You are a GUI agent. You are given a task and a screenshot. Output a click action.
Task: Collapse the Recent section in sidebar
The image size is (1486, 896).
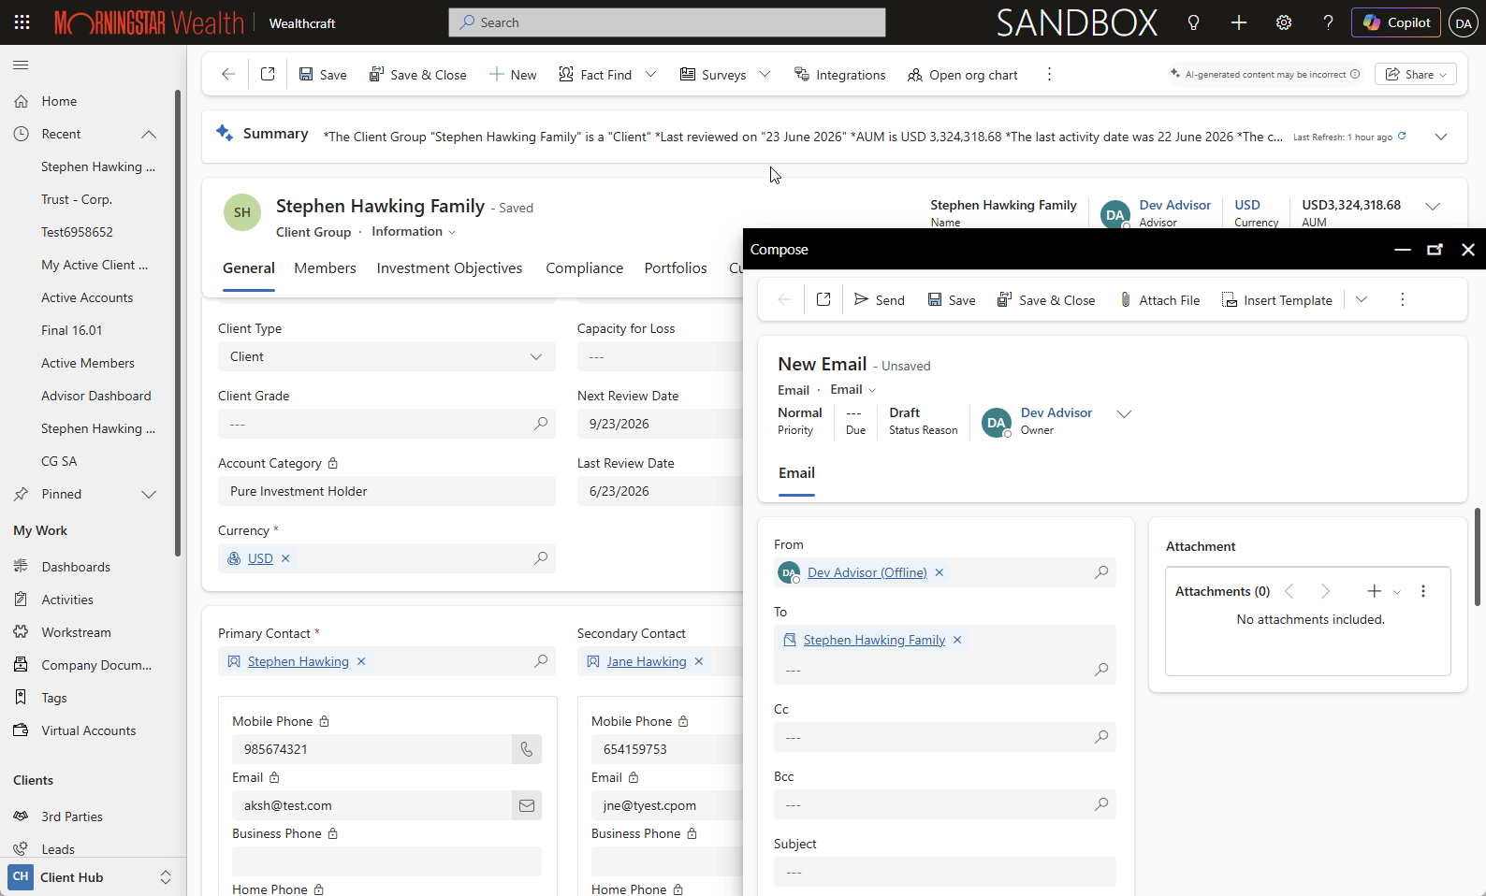149,134
